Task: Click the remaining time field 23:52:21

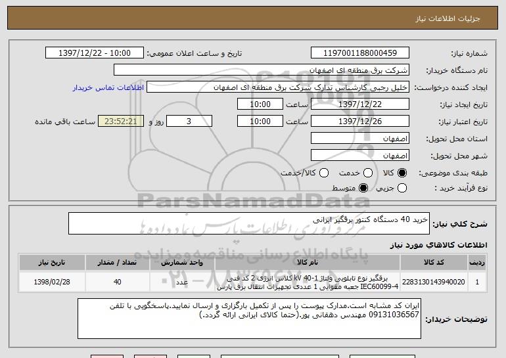Action: pyautogui.click(x=121, y=122)
